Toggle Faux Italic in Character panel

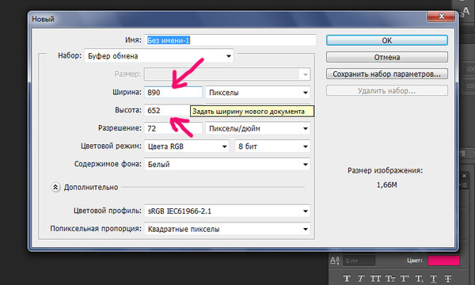click(x=361, y=279)
